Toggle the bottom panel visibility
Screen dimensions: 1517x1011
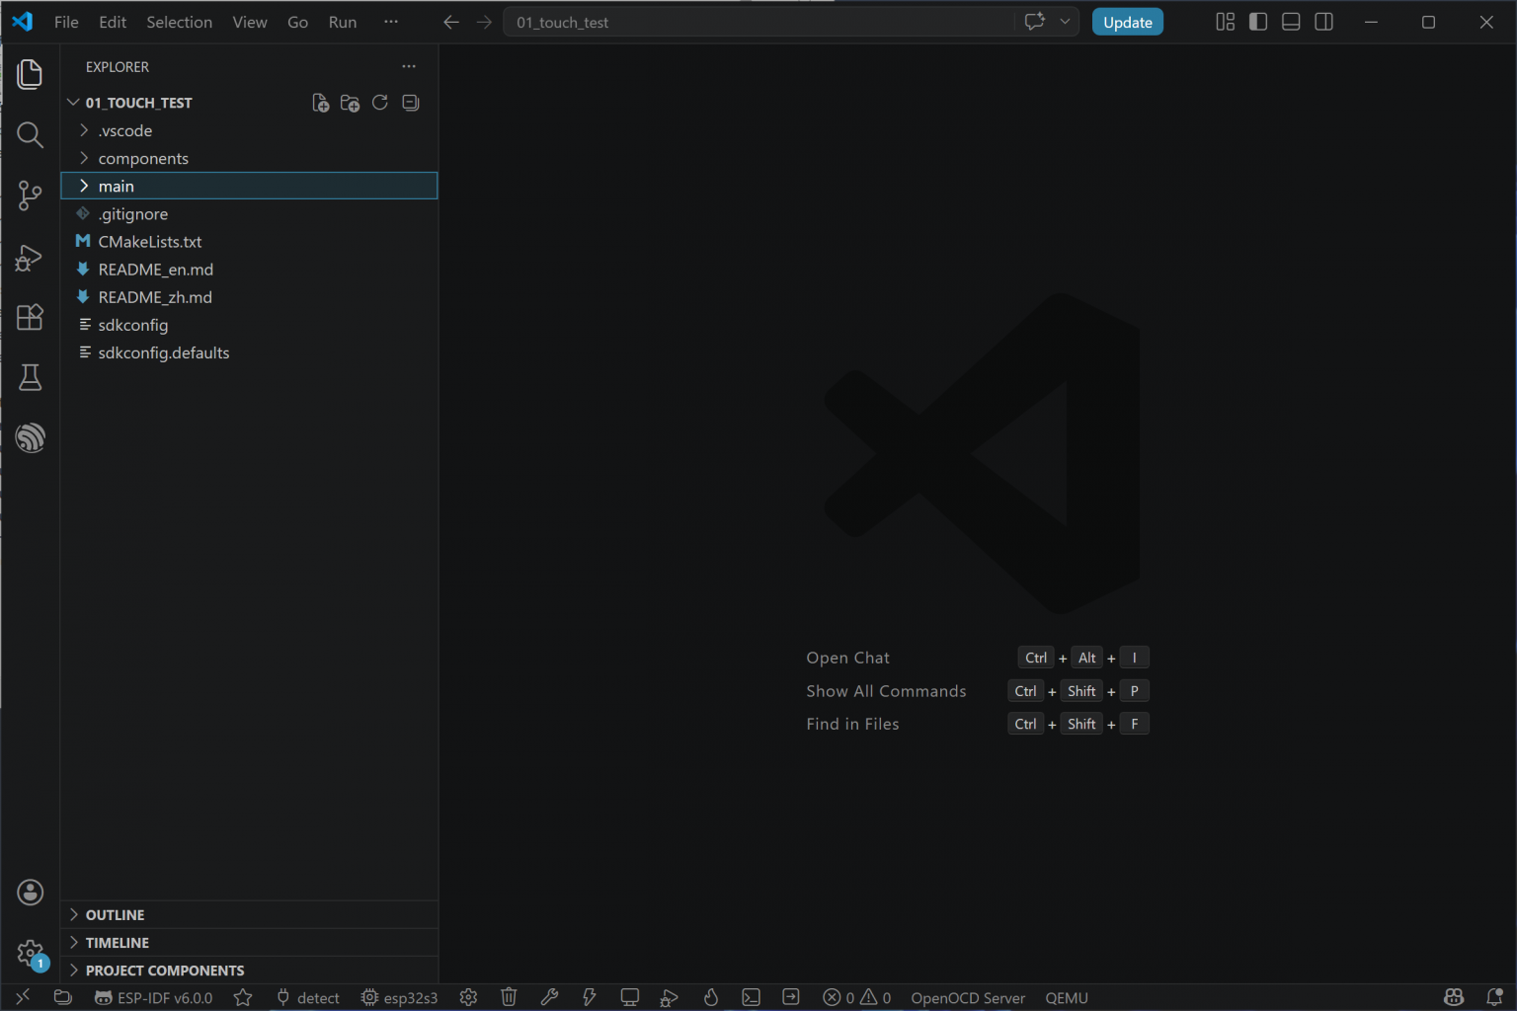coord(1291,22)
